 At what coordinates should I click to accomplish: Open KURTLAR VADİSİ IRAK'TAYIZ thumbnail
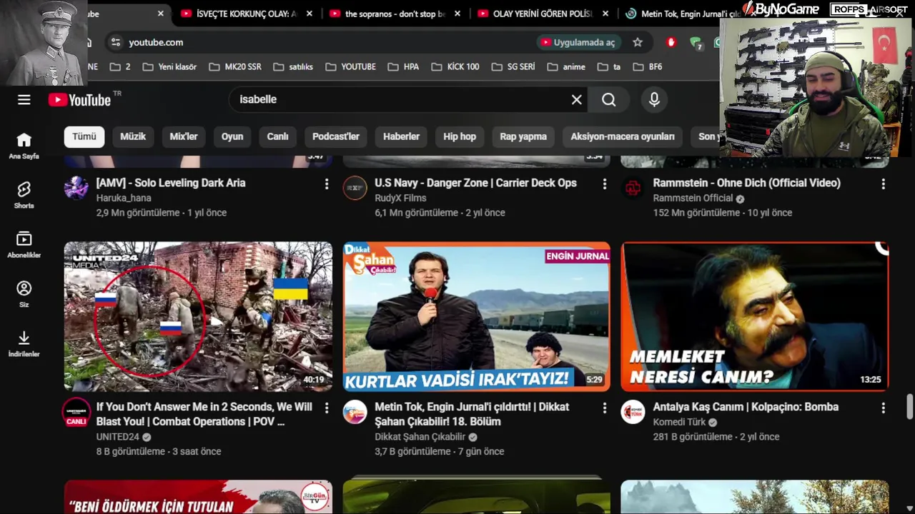pos(476,316)
